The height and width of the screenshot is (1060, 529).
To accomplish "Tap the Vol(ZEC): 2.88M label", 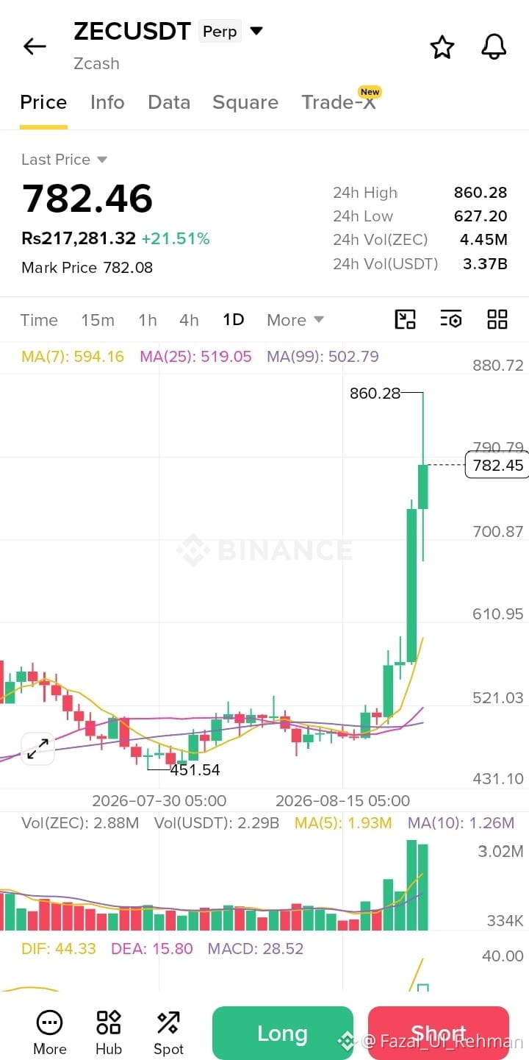I will click(x=80, y=823).
